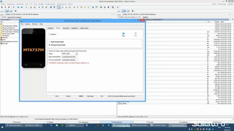Click Alt+F4 Выход button
The image size is (234, 131).
pyautogui.click(x=217, y=122)
